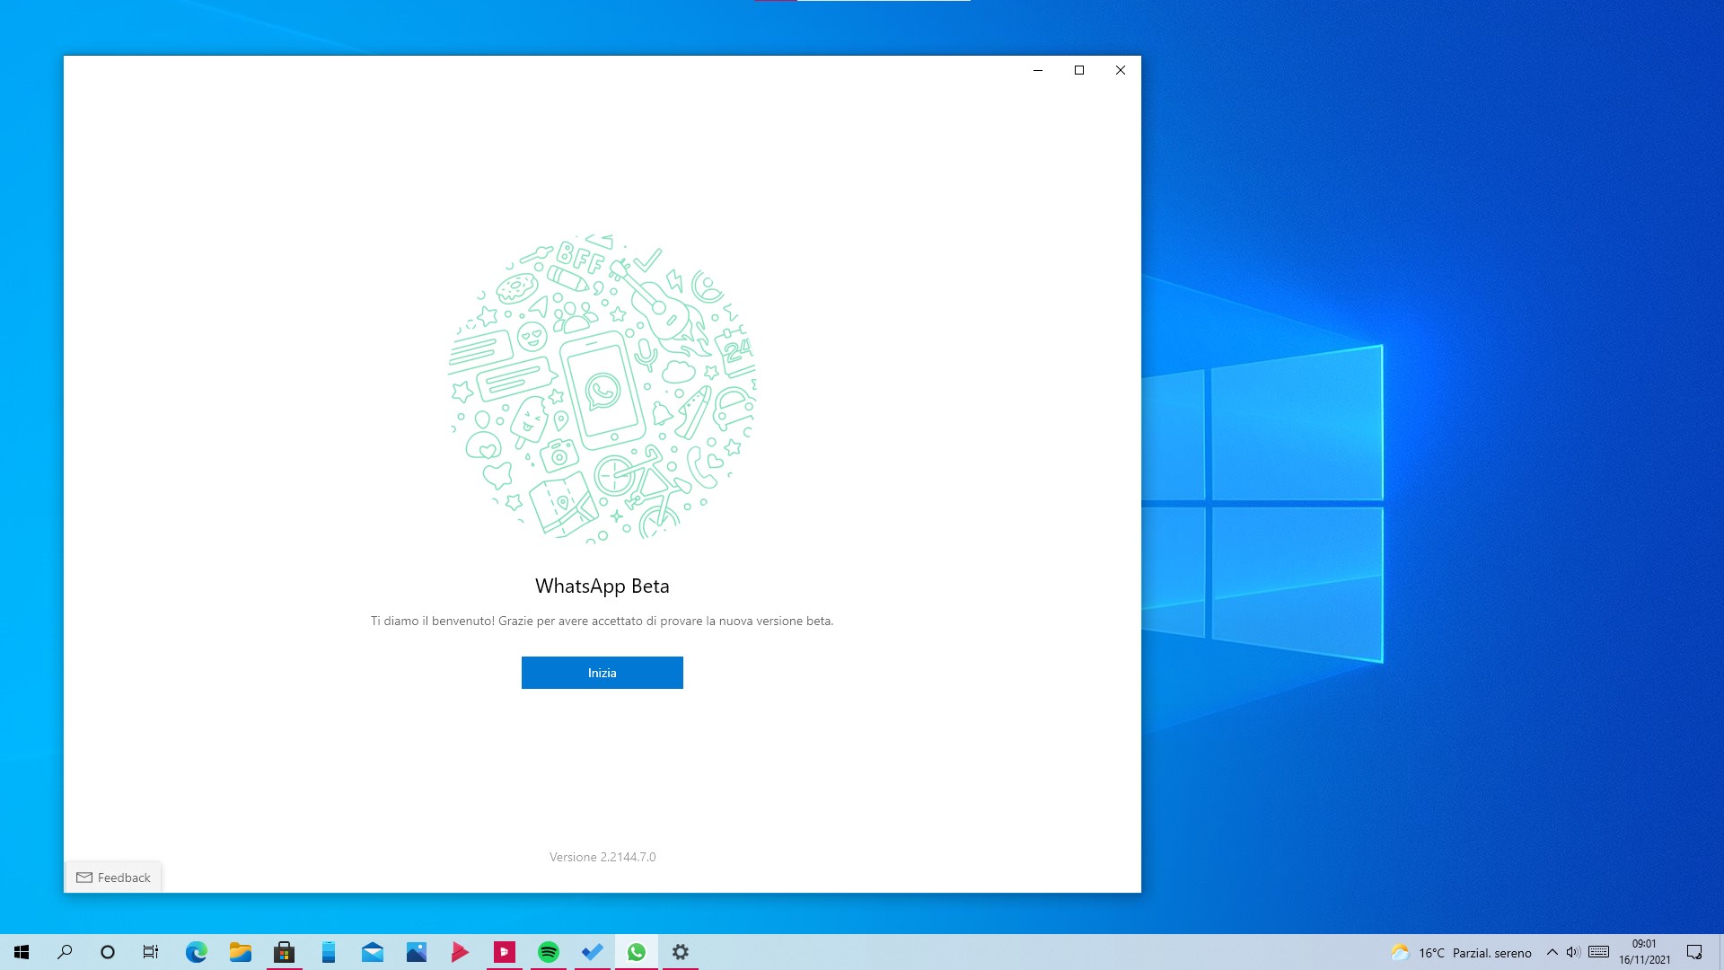Open Task View in the taskbar
1724x970 pixels.
coord(151,952)
